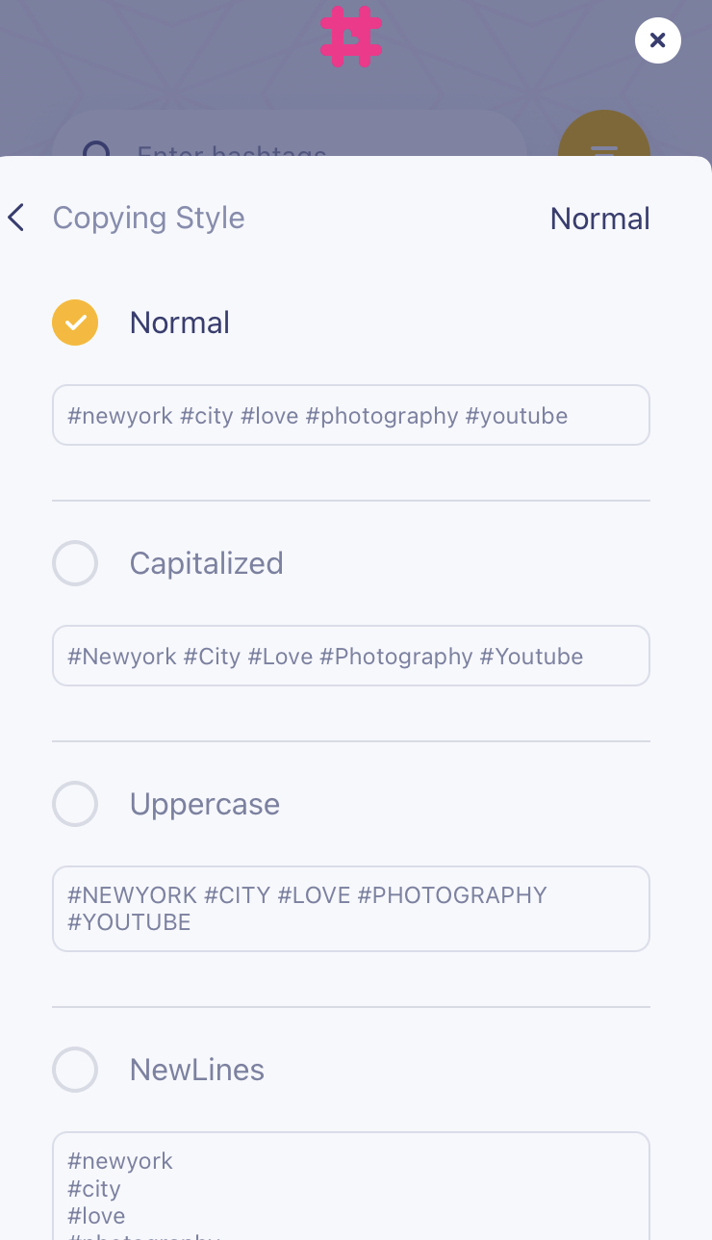
Task: Click the pink hashtag logo
Action: pos(351,37)
